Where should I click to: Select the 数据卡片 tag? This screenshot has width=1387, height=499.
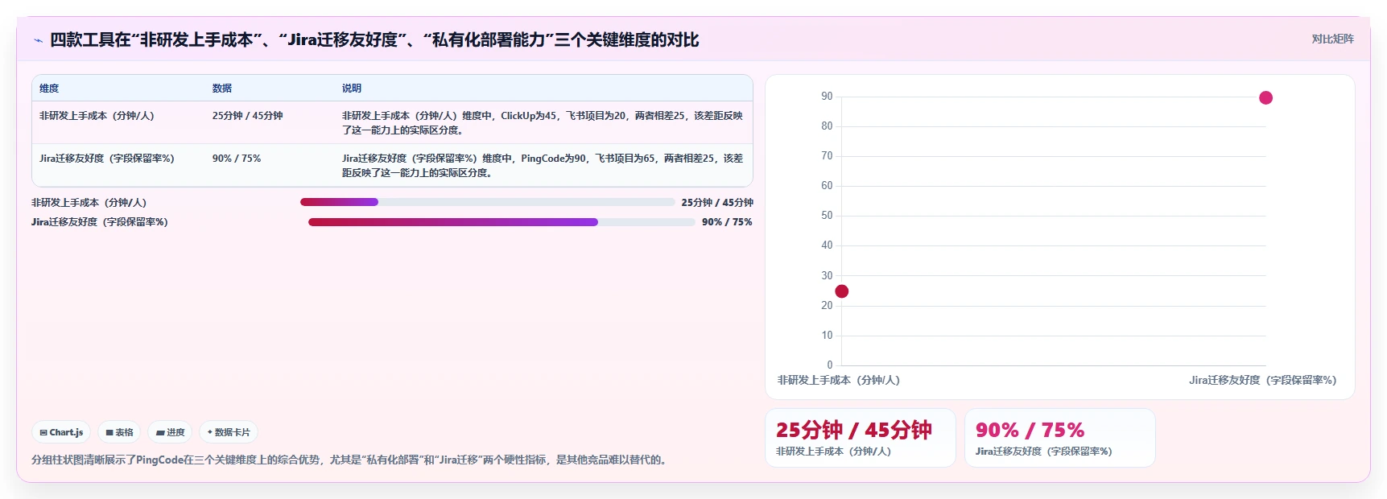228,432
